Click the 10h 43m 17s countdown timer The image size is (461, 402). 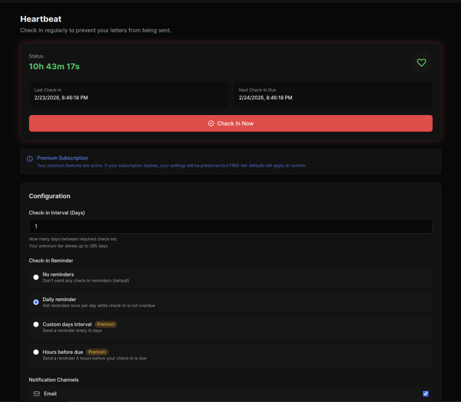pyautogui.click(x=54, y=66)
